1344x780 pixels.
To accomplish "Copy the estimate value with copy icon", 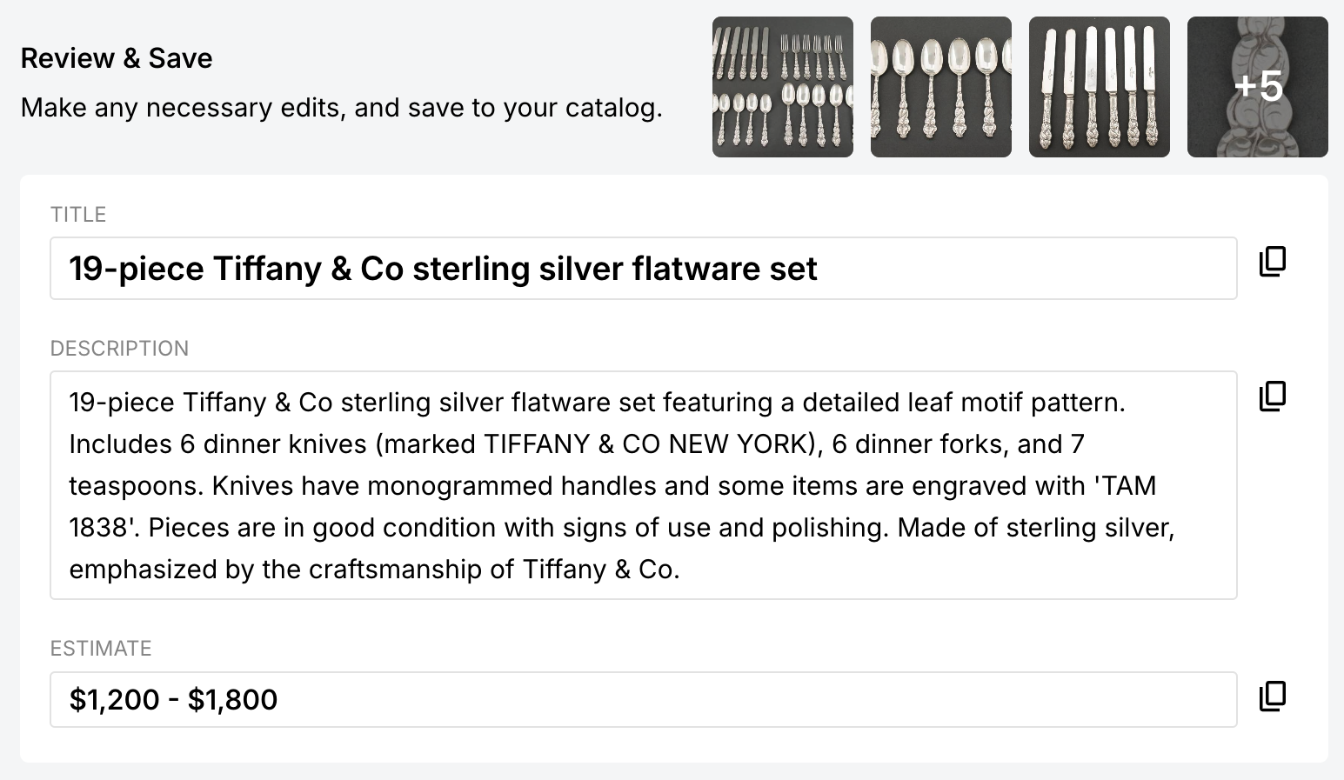I will (1273, 696).
